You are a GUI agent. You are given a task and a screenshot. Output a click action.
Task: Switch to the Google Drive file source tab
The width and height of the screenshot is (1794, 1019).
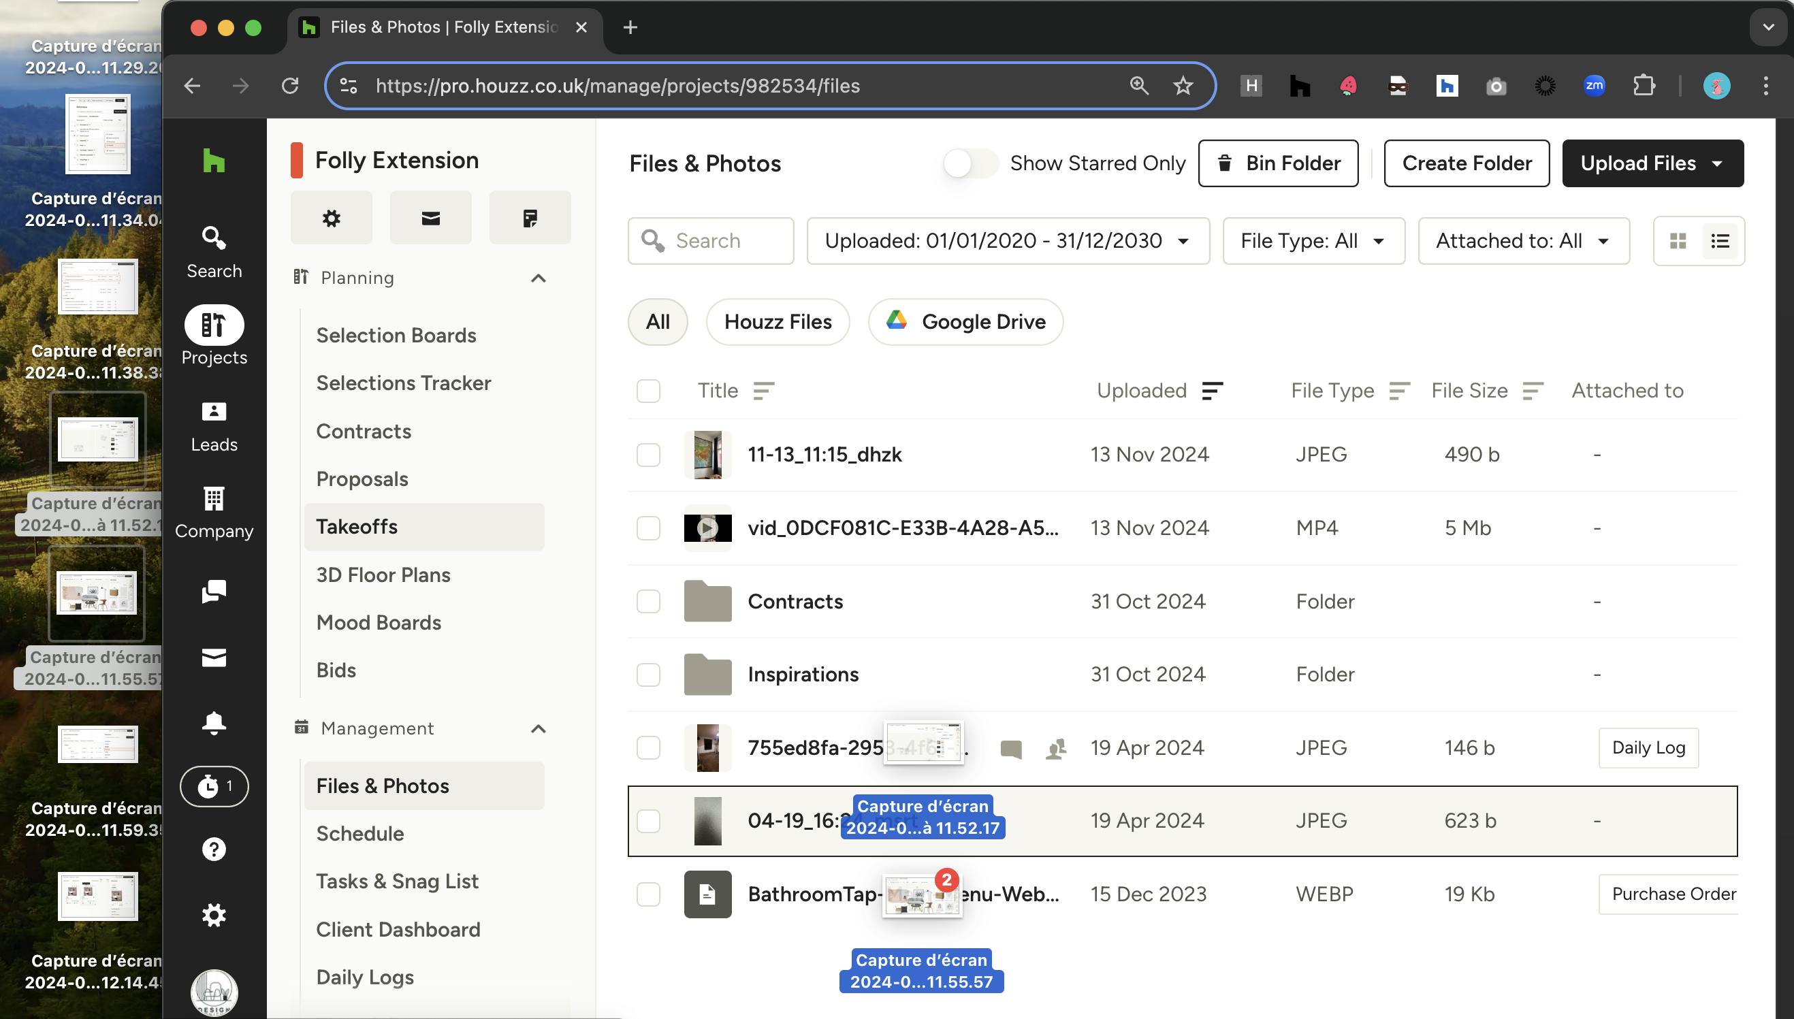tap(965, 322)
